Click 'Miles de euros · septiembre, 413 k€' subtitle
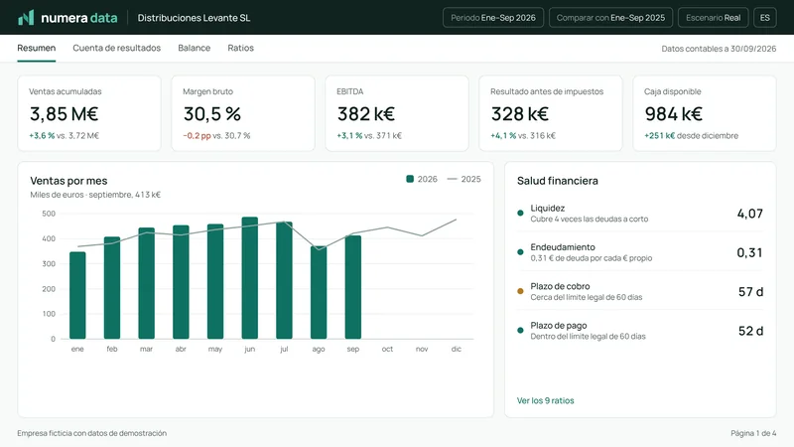794x447 pixels. [x=95, y=195]
